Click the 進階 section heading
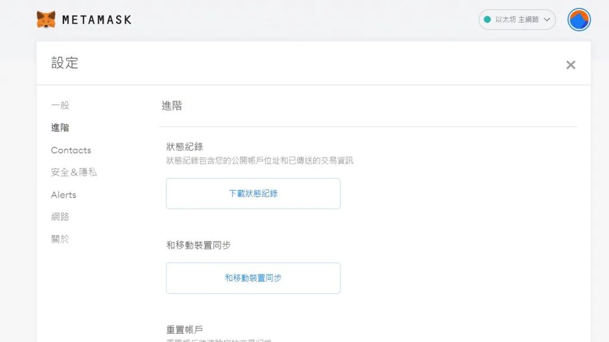 tap(172, 106)
